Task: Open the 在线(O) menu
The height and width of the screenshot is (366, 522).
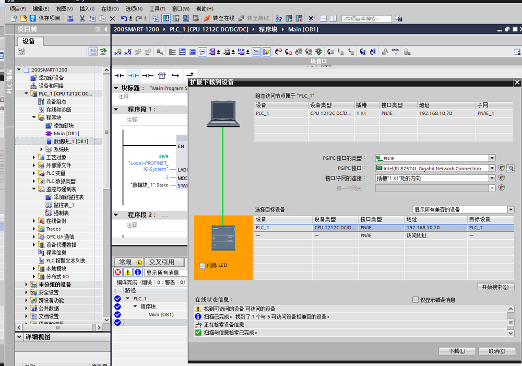Action: point(110,9)
